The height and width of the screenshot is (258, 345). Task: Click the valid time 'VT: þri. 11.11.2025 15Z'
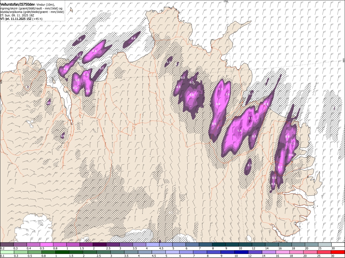click(16, 19)
